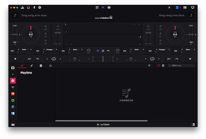
Task: Select the playlists tab in library panel
Action: point(22,65)
